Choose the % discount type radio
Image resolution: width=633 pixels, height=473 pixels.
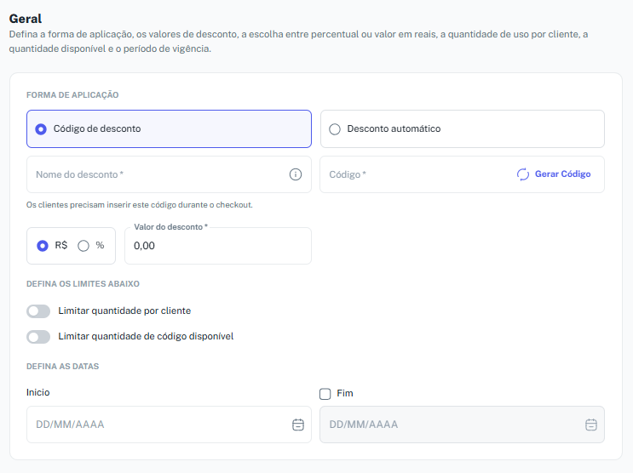click(83, 246)
